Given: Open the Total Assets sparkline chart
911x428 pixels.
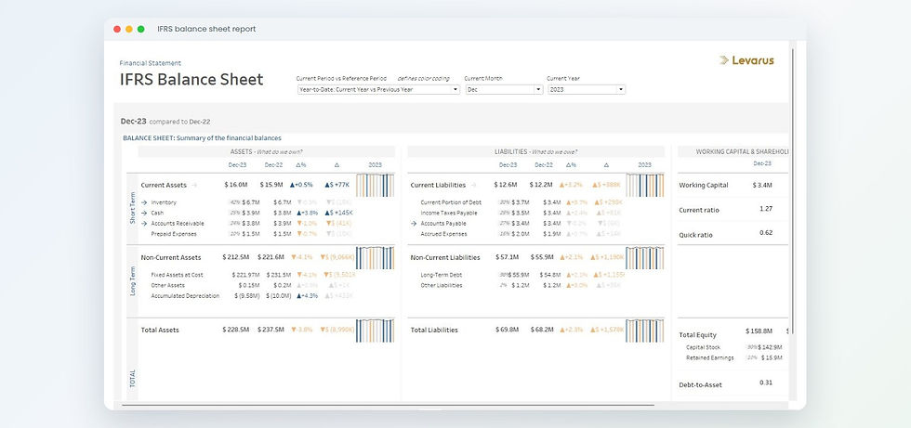Looking at the screenshot, I should click(x=375, y=330).
